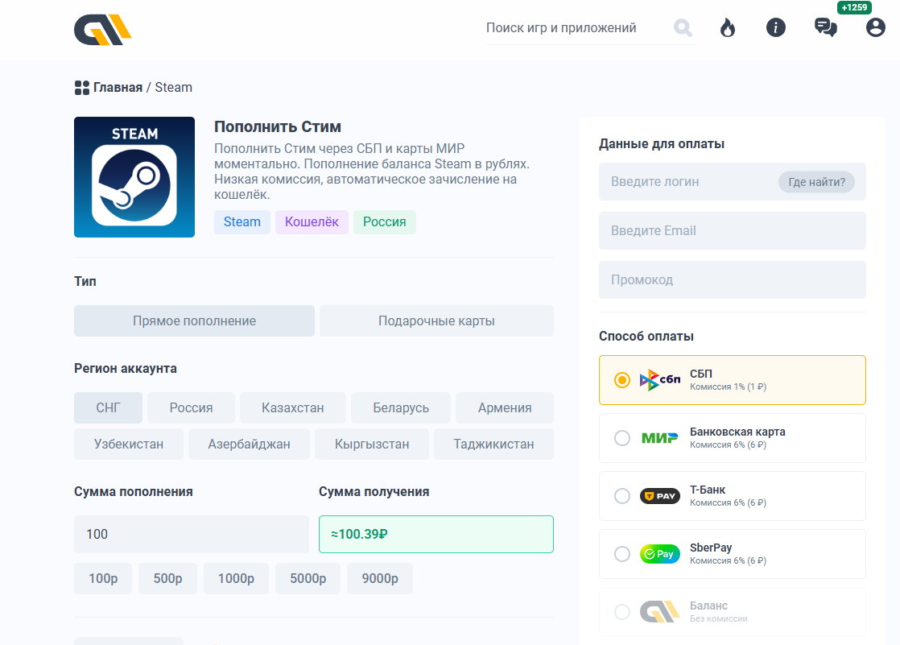
Task: Choose Армения account region
Action: point(505,407)
